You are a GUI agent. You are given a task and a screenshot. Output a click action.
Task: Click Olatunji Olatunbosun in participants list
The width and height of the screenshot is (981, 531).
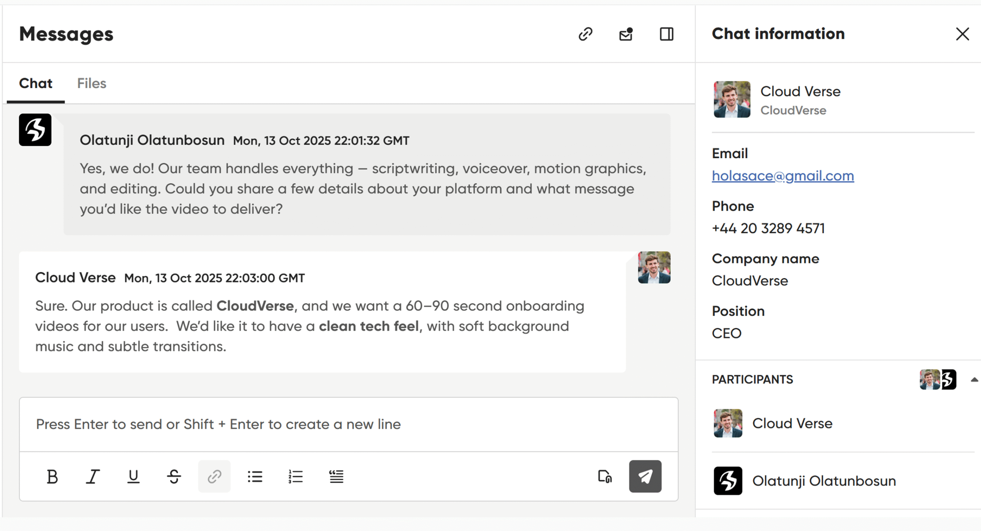click(x=824, y=481)
